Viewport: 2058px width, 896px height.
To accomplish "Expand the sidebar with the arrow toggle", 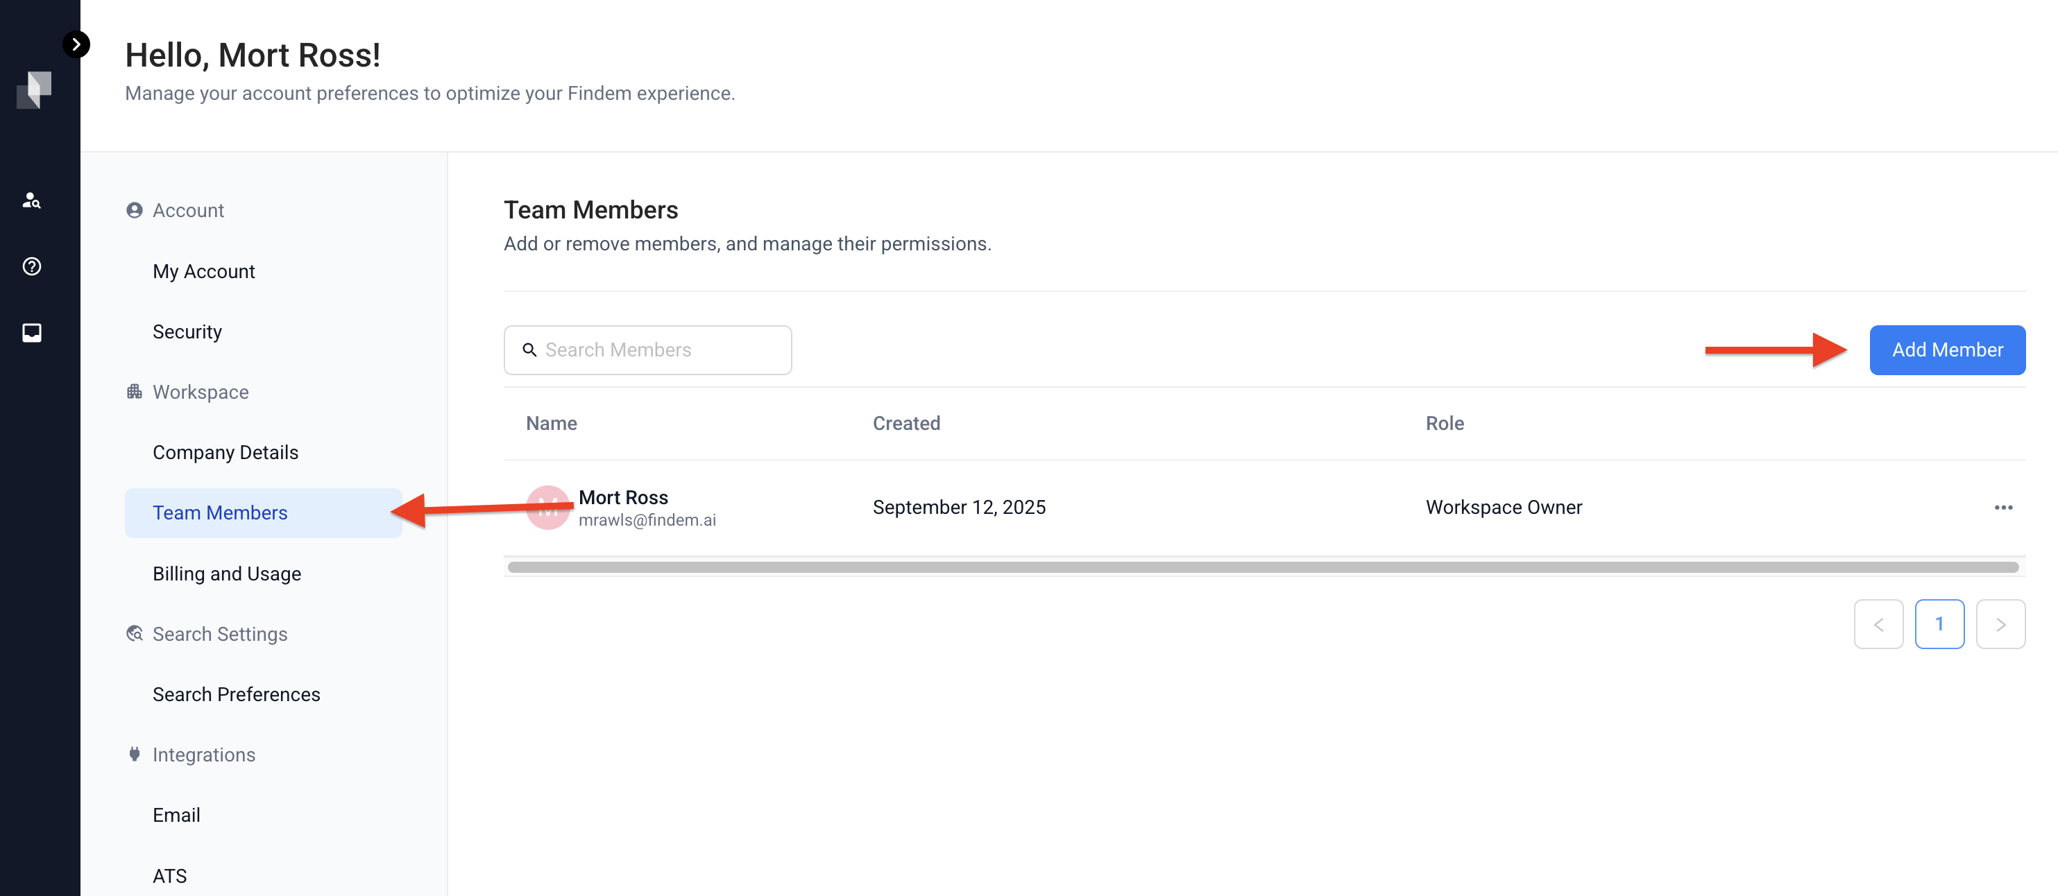I will click(76, 44).
